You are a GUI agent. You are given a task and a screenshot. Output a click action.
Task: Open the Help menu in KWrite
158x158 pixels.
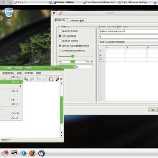point(39,73)
